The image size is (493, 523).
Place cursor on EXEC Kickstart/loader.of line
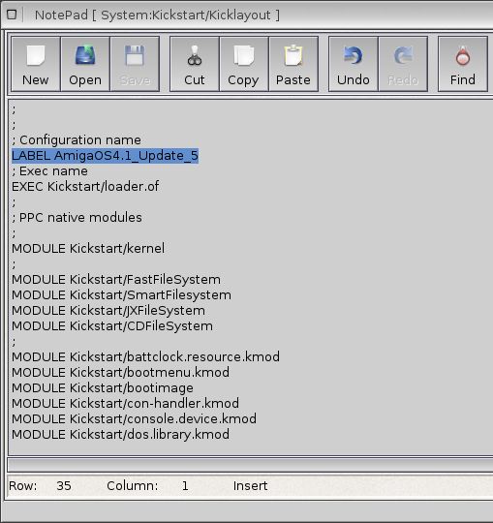[x=85, y=187]
